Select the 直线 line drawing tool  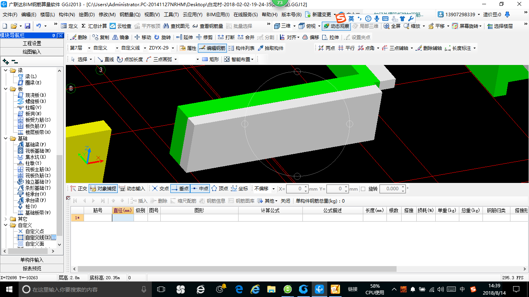coord(105,59)
